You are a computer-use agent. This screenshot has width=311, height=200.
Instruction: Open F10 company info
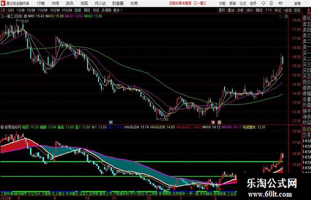coord(269,10)
